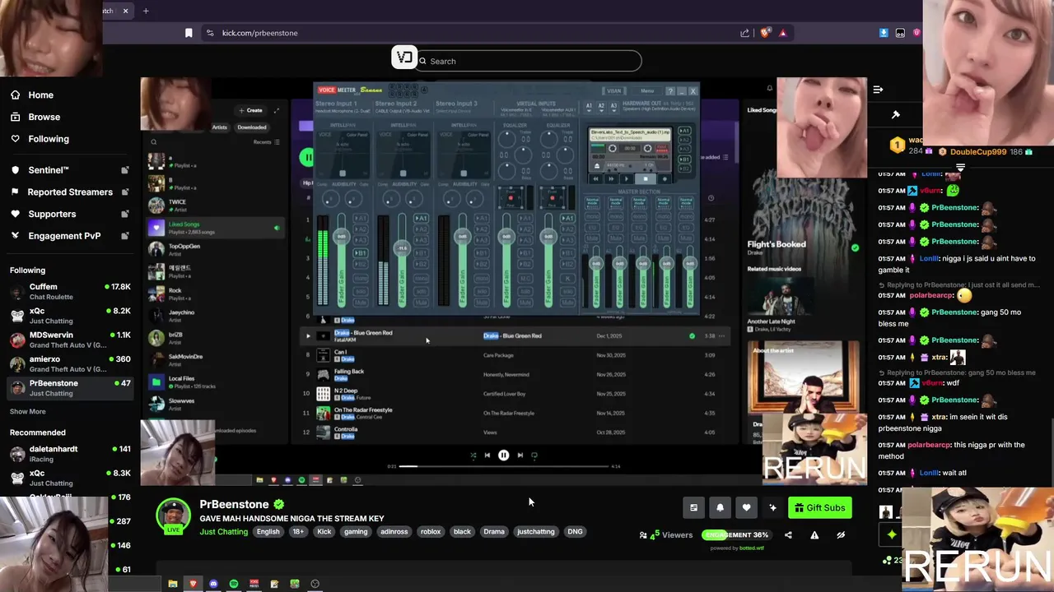Screen dimensions: 1054x592
Task: Open MDSwervin's channel in Following list
Action: [69, 340]
